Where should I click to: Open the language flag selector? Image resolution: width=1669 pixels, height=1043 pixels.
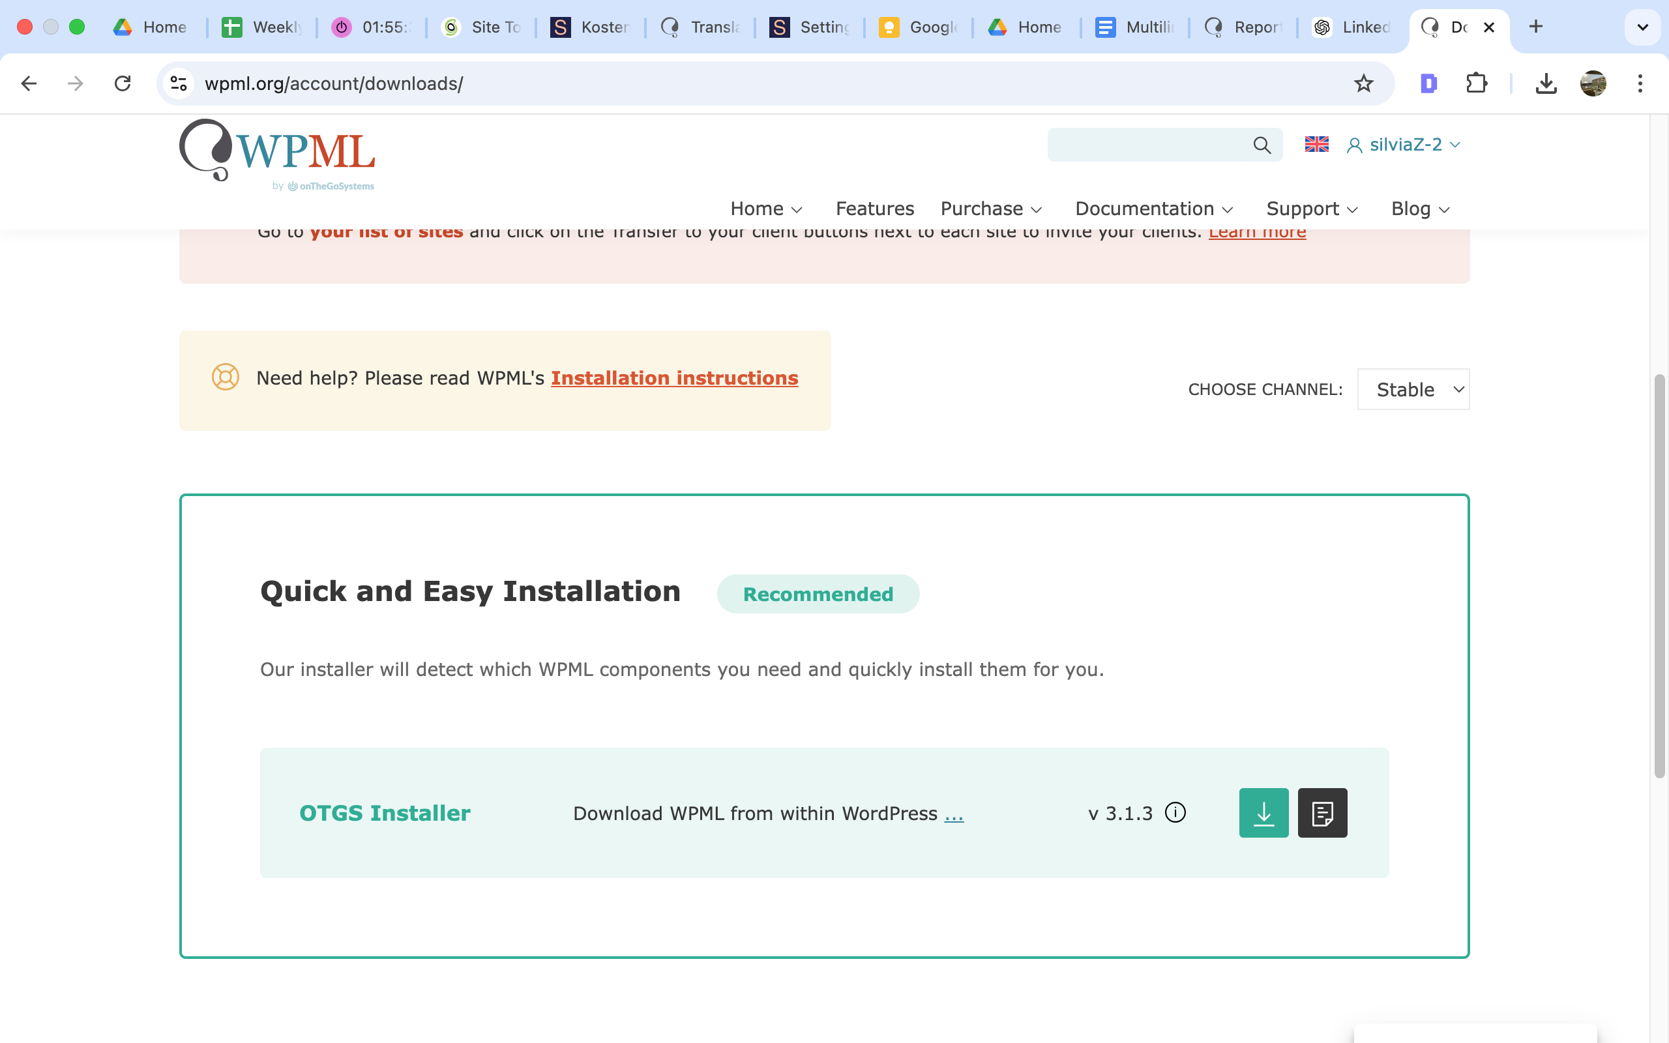click(x=1316, y=144)
